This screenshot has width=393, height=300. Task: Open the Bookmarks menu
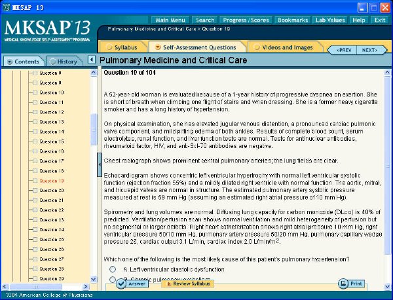(293, 20)
